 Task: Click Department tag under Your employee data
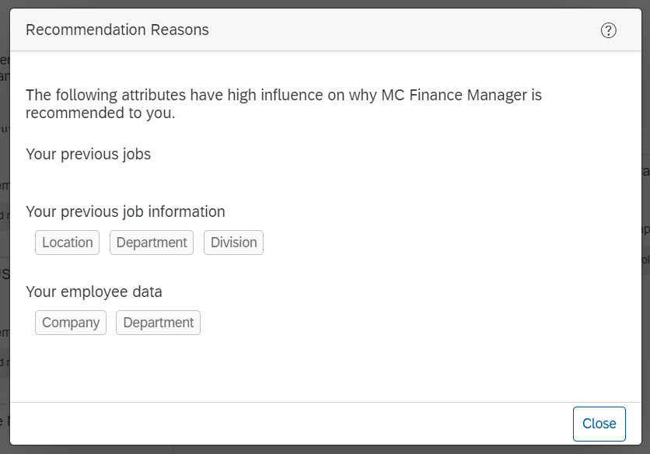point(158,323)
